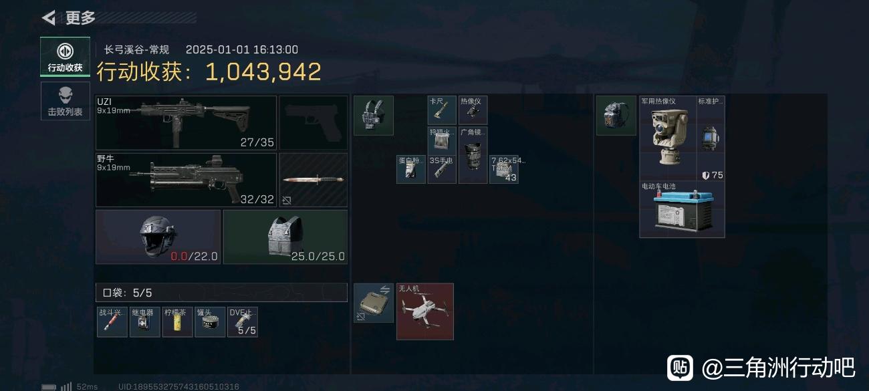Select the combat knife slot

[314, 180]
